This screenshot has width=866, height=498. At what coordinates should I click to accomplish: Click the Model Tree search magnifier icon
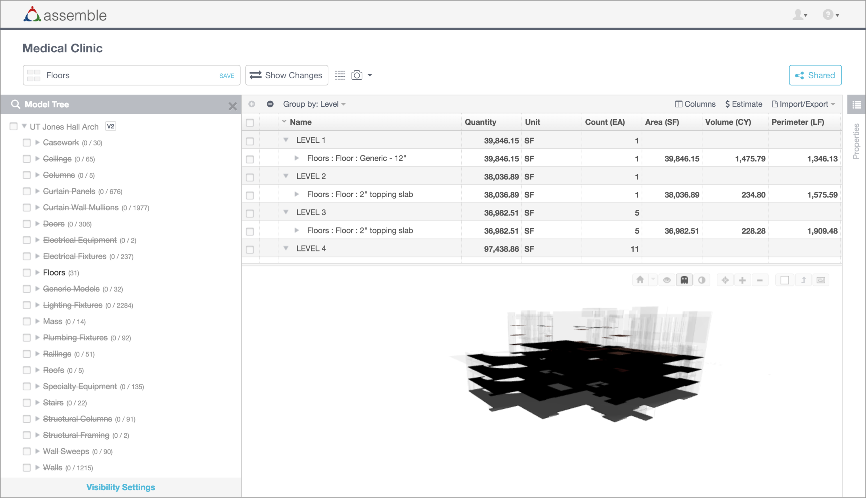point(16,104)
